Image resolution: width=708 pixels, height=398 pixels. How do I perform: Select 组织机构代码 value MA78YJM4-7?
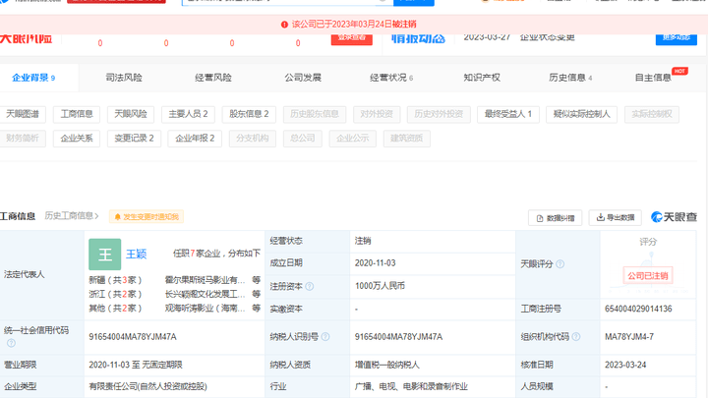629,337
